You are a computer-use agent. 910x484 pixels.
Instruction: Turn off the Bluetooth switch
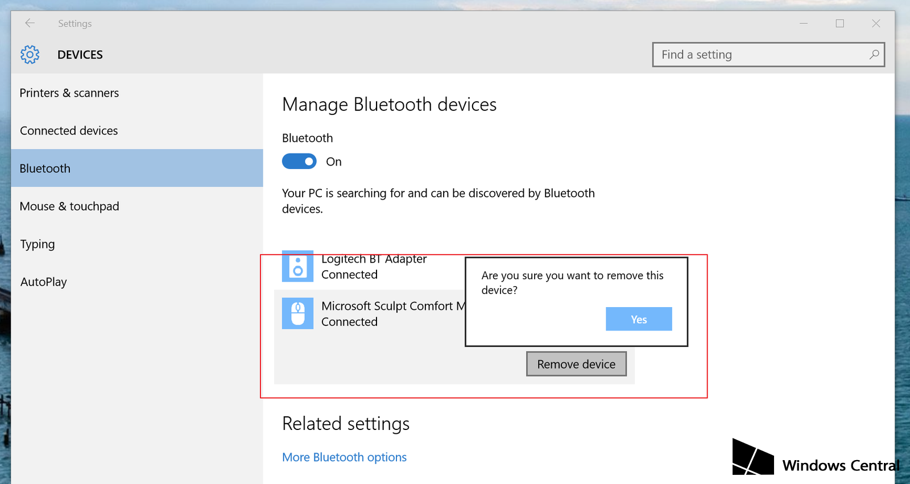[299, 162]
